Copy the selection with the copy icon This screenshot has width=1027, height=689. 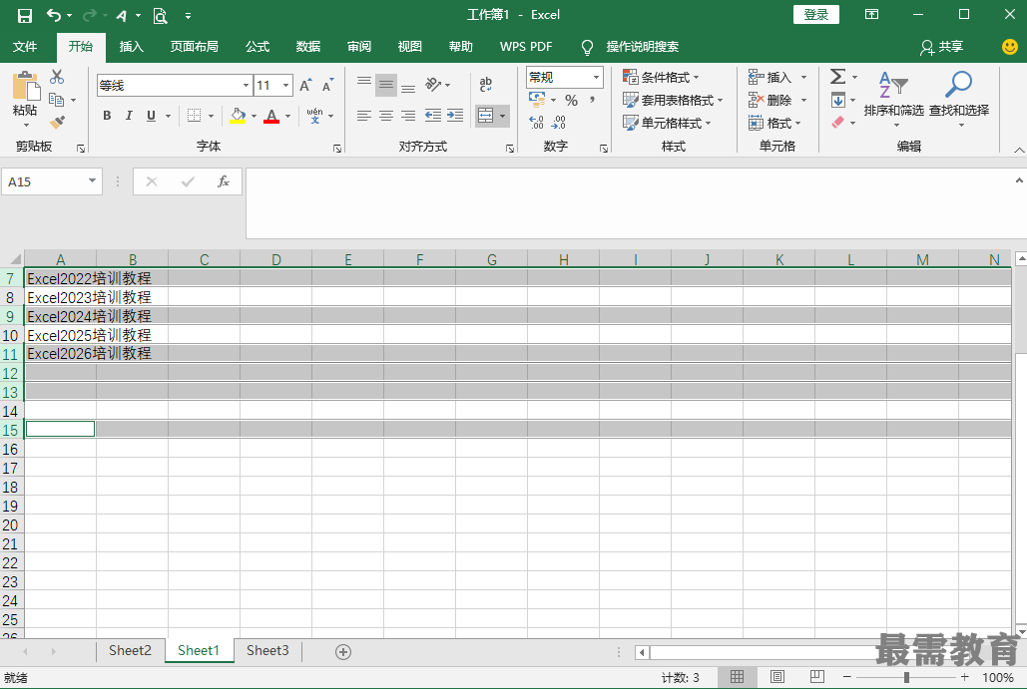57,100
